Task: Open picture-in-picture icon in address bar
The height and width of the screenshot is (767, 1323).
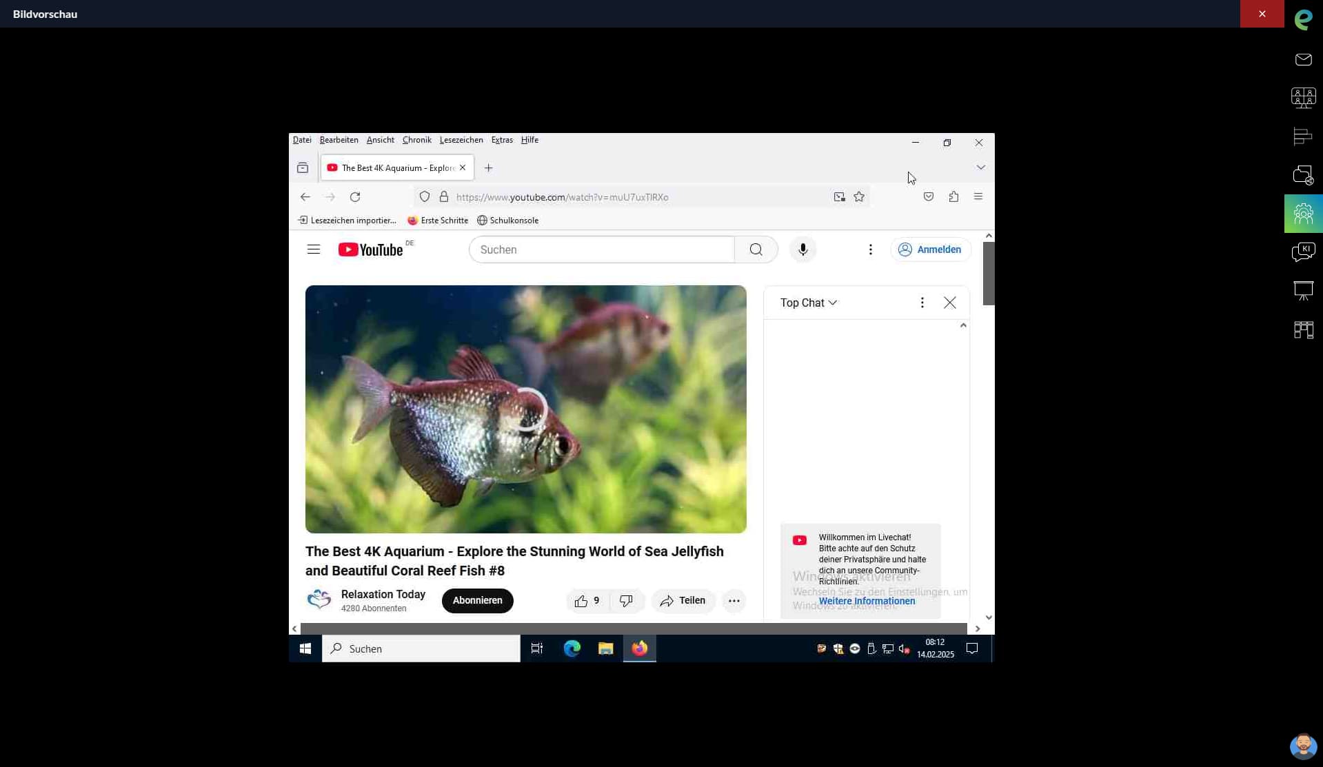Action: 839,197
